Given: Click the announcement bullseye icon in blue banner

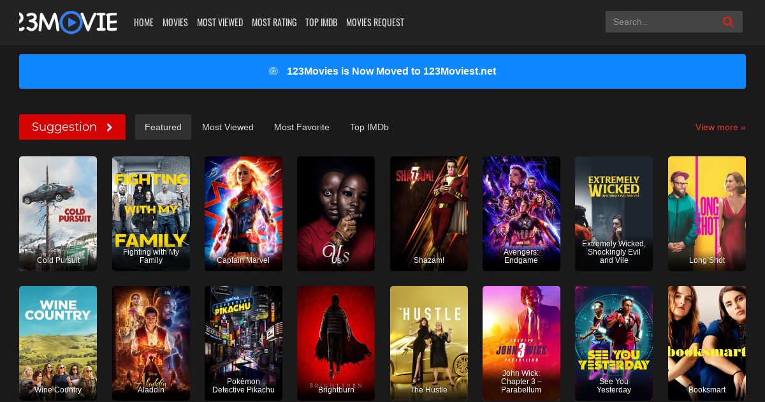Looking at the screenshot, I should coord(273,71).
